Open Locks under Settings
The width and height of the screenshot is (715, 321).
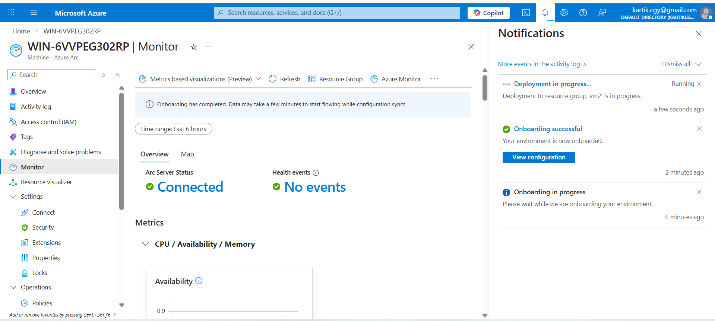pyautogui.click(x=39, y=273)
